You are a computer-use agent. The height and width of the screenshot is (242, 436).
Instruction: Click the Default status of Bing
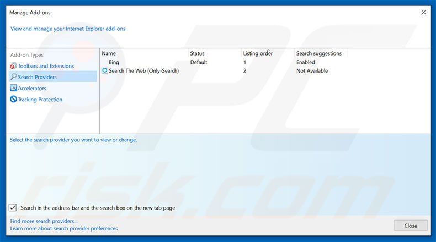(199, 62)
